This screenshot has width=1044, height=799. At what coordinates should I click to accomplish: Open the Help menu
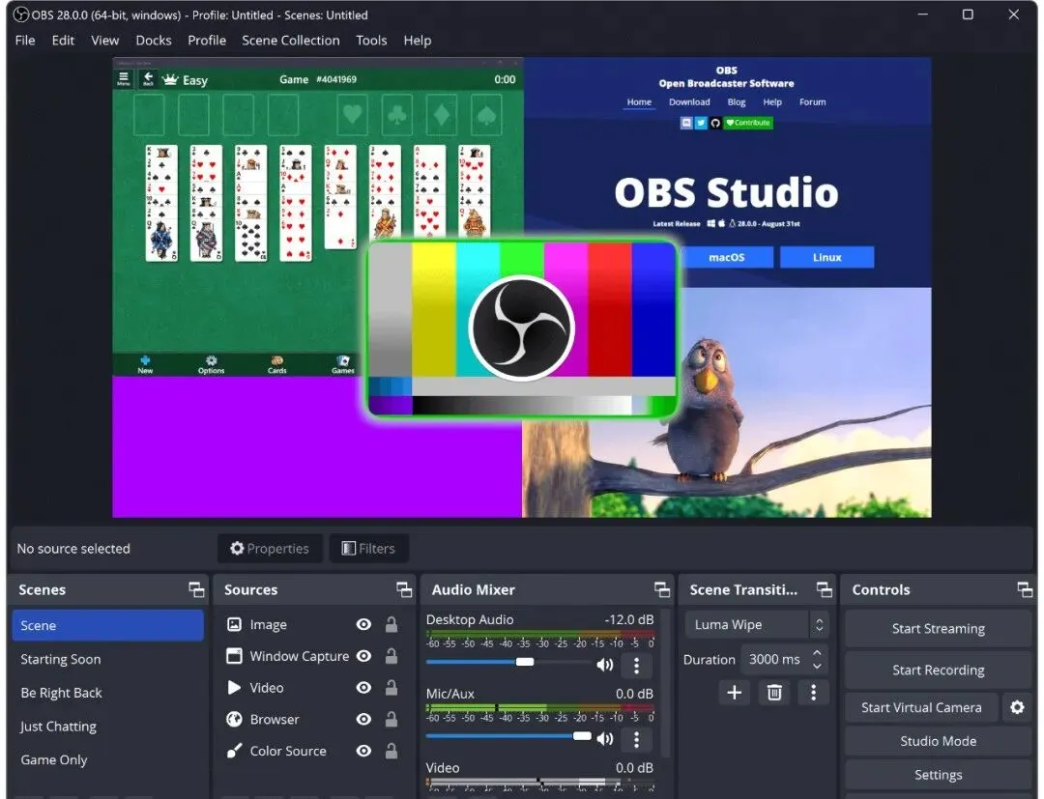(x=418, y=41)
